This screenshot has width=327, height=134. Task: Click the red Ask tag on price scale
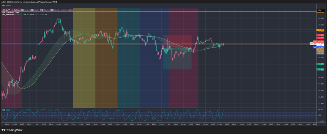[315, 41]
